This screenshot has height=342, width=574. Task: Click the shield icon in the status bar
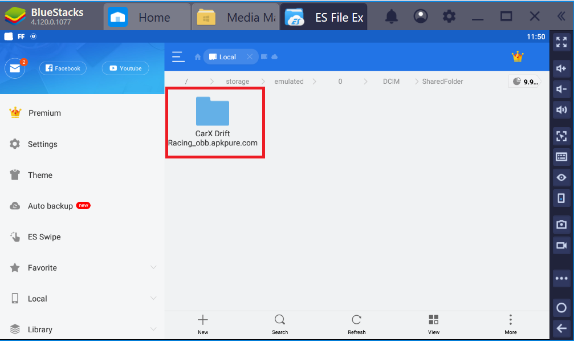[x=33, y=36]
